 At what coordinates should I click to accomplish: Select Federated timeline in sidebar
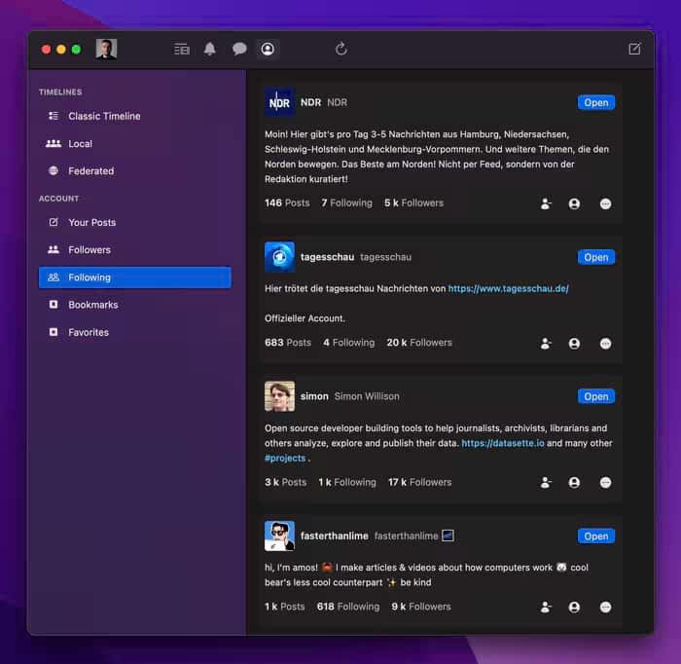pos(90,171)
